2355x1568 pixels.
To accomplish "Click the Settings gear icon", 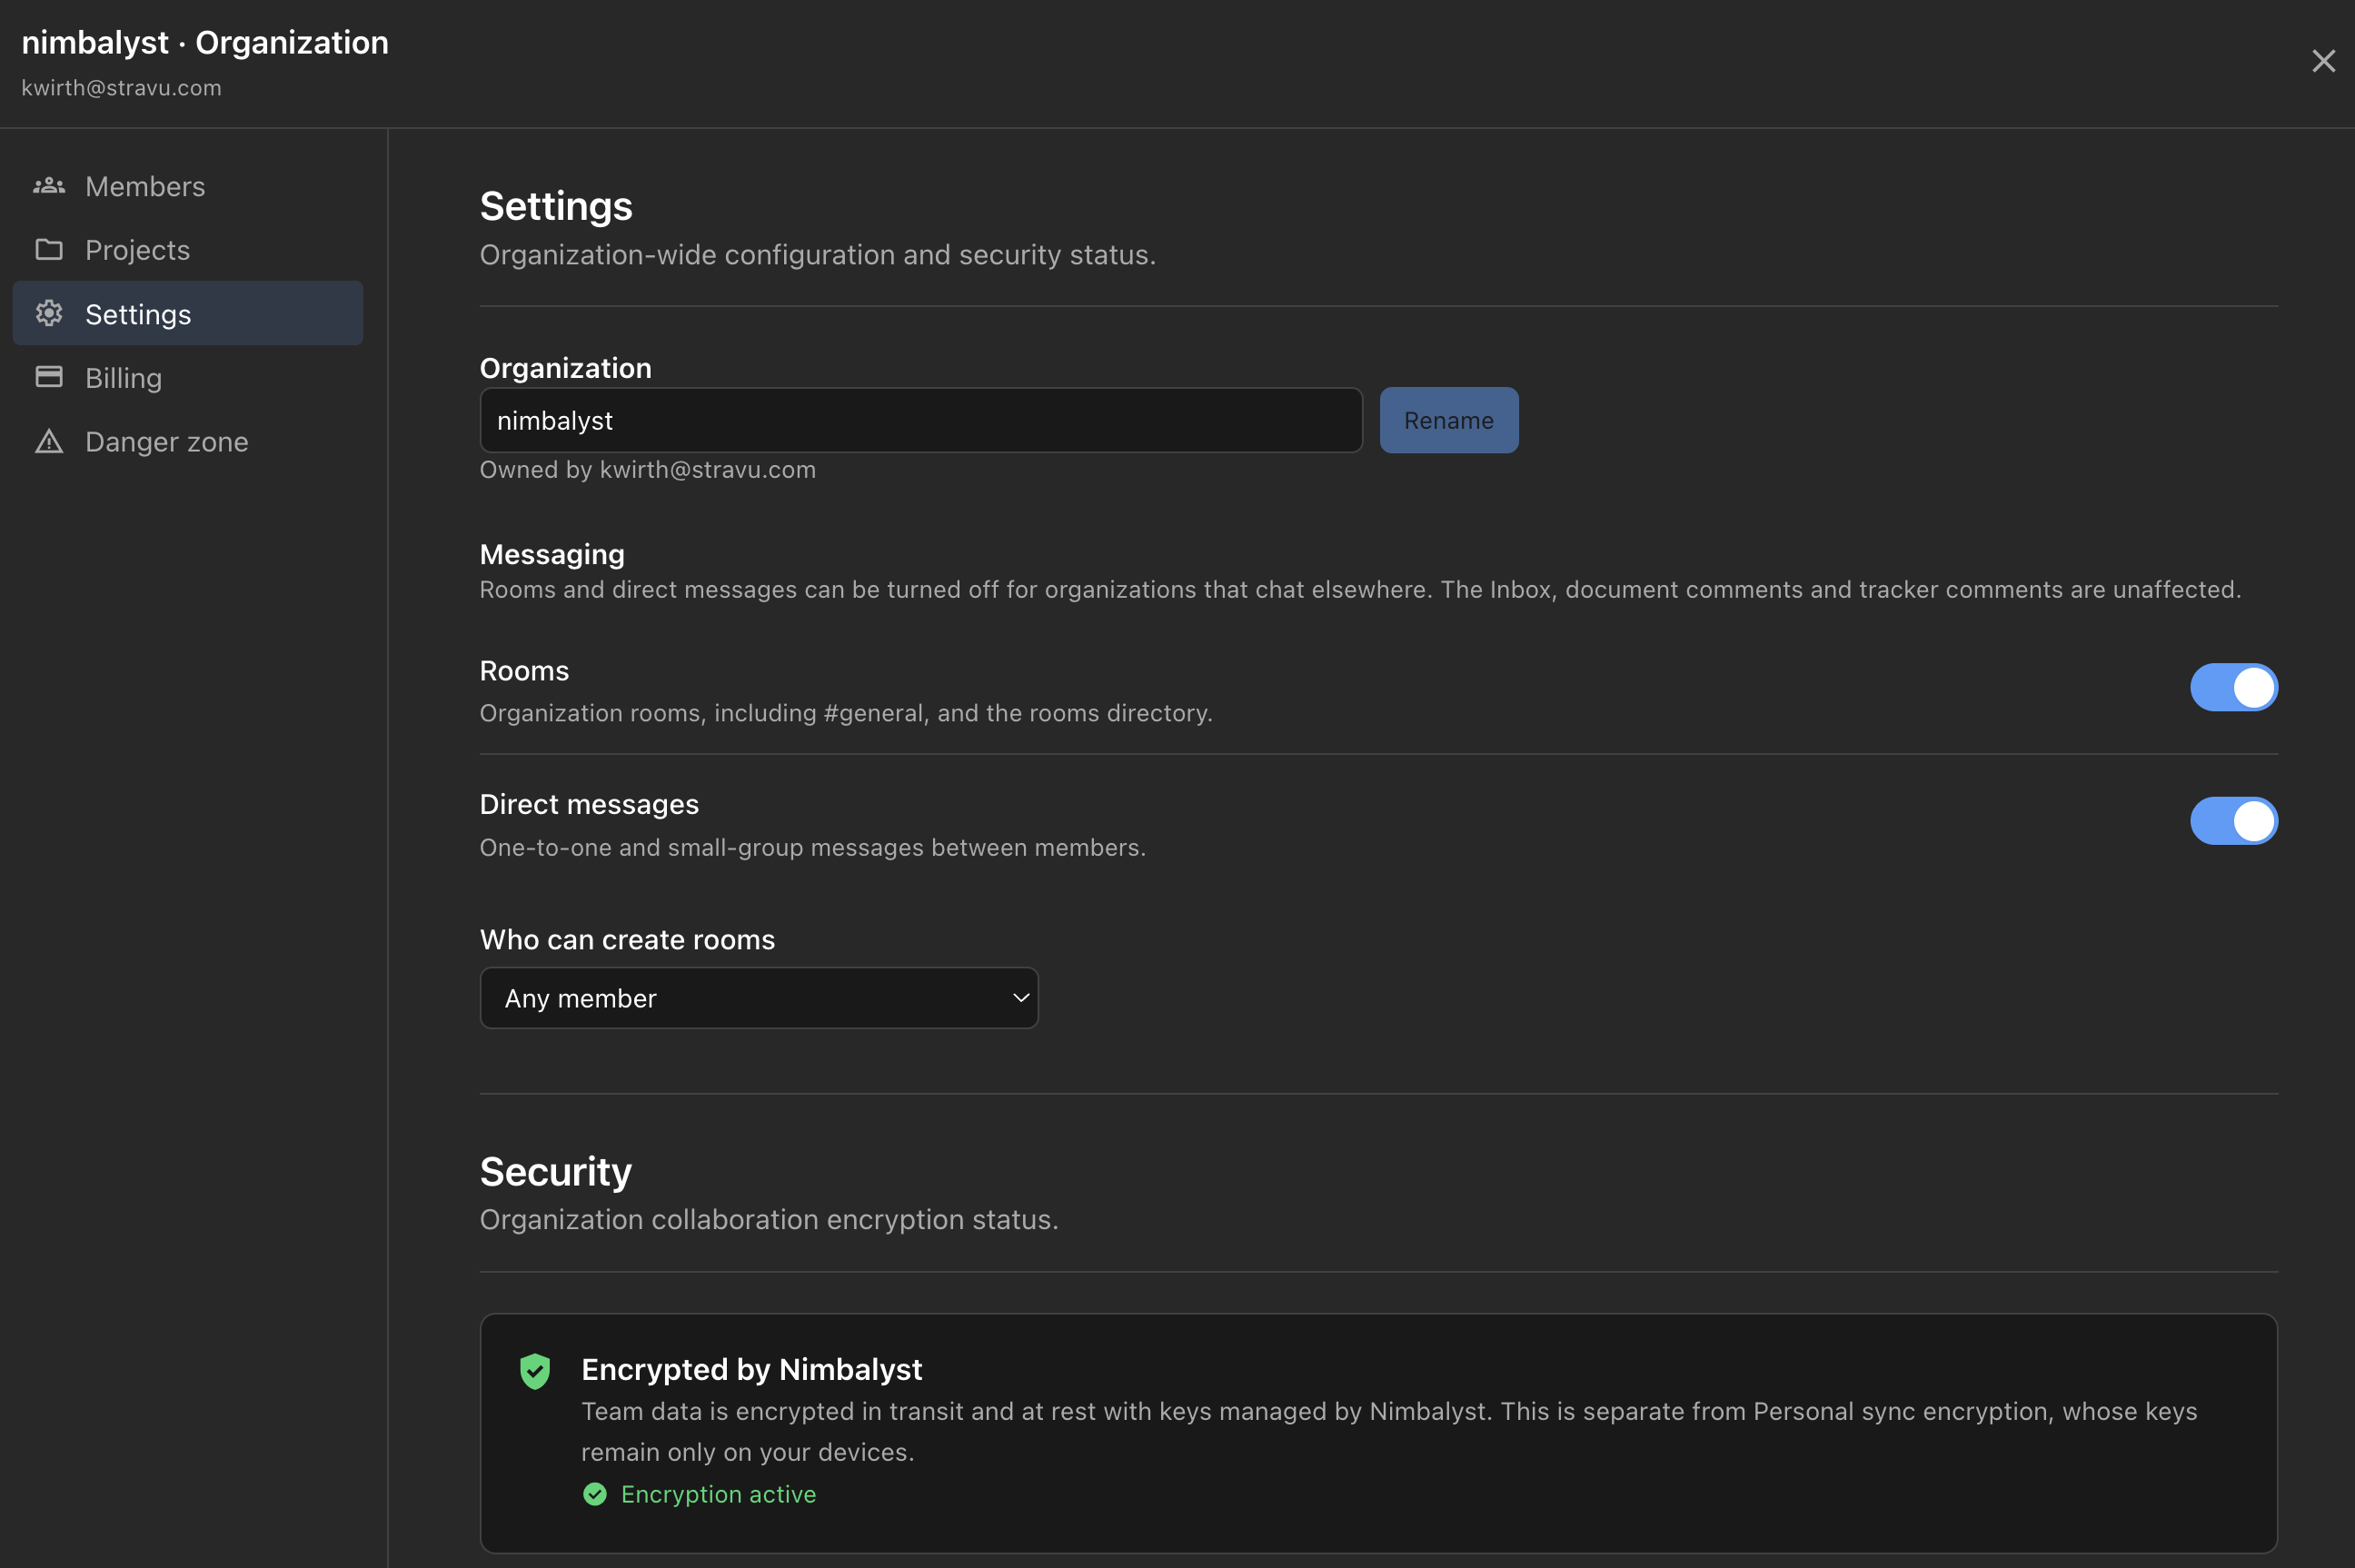I will click(x=49, y=314).
